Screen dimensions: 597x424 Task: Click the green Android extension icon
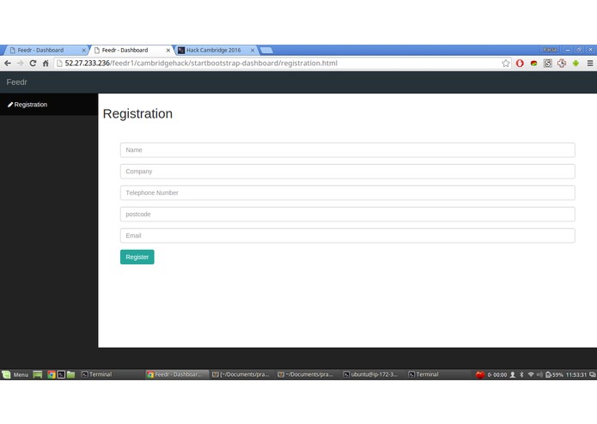click(576, 64)
